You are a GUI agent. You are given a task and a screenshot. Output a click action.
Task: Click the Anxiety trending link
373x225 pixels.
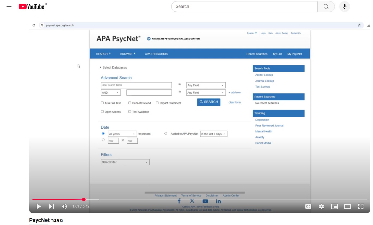(x=260, y=137)
